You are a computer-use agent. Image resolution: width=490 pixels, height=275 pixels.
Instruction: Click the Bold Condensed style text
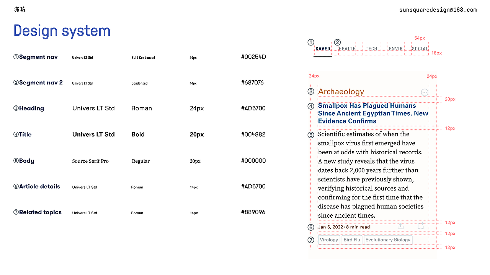point(143,58)
